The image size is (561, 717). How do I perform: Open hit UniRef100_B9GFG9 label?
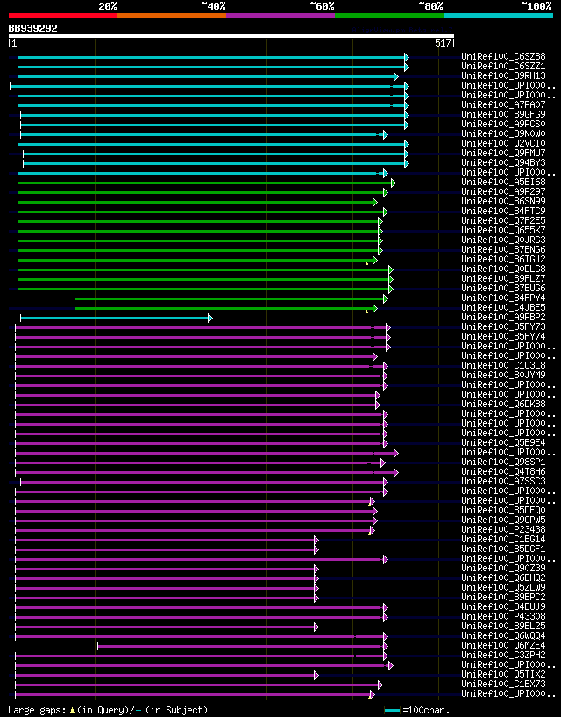(503, 114)
